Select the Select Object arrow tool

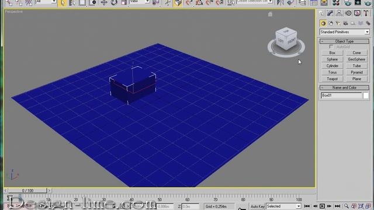tap(63, 2)
